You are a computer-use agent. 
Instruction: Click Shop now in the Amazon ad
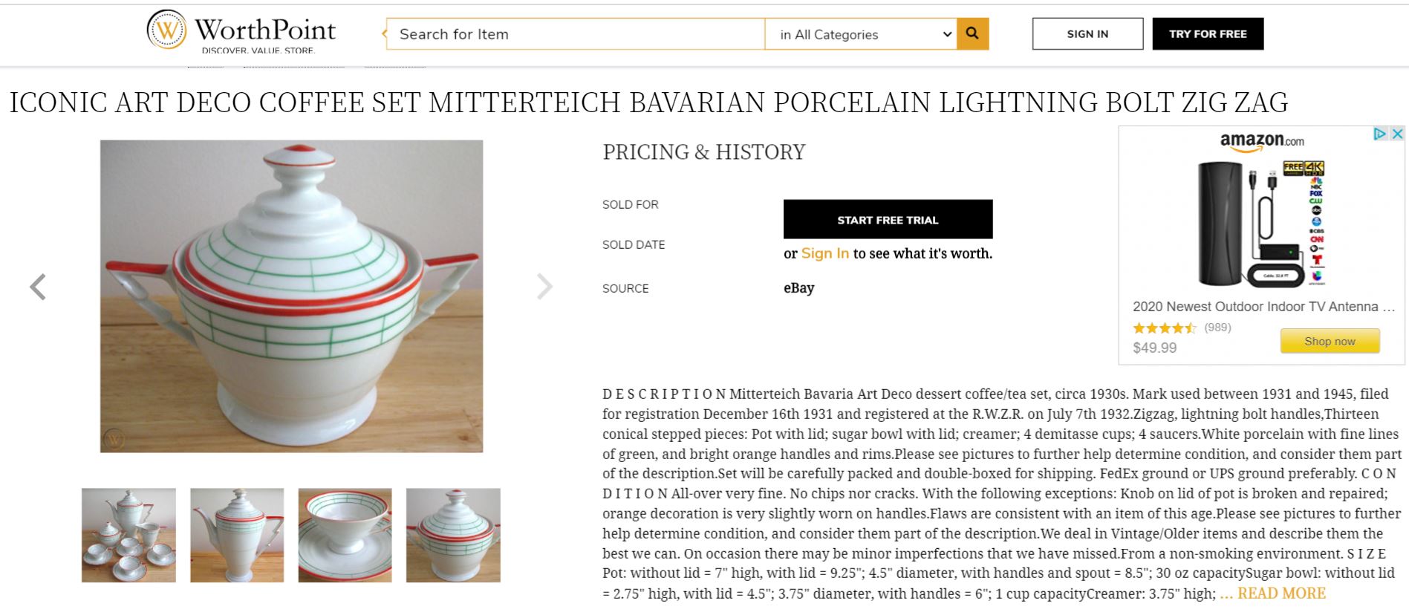1330,341
